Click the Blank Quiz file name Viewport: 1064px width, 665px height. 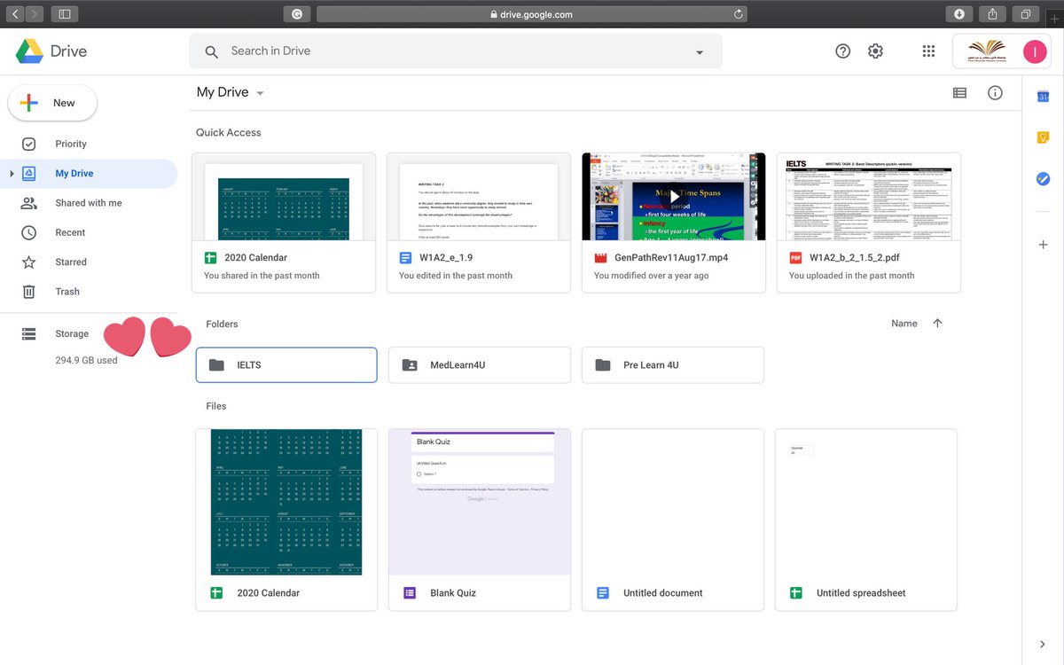coord(453,593)
